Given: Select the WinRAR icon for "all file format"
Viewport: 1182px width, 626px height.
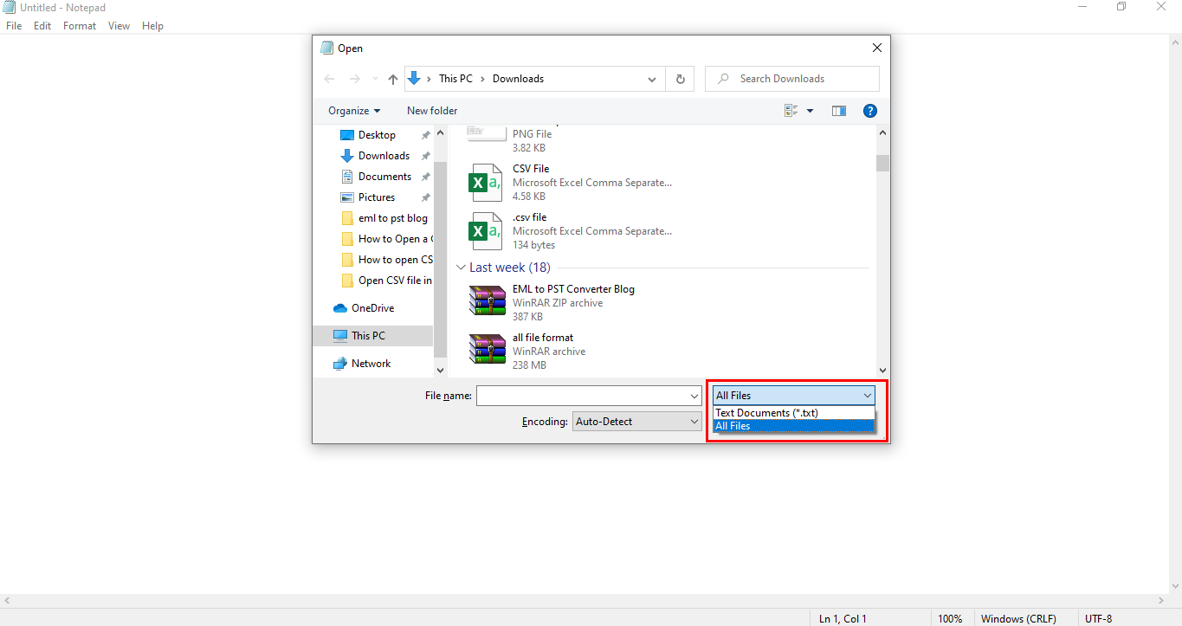Looking at the screenshot, I should (x=488, y=350).
